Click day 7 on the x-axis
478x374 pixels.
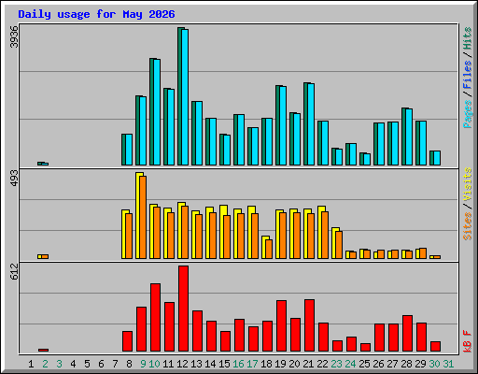pos(115,364)
